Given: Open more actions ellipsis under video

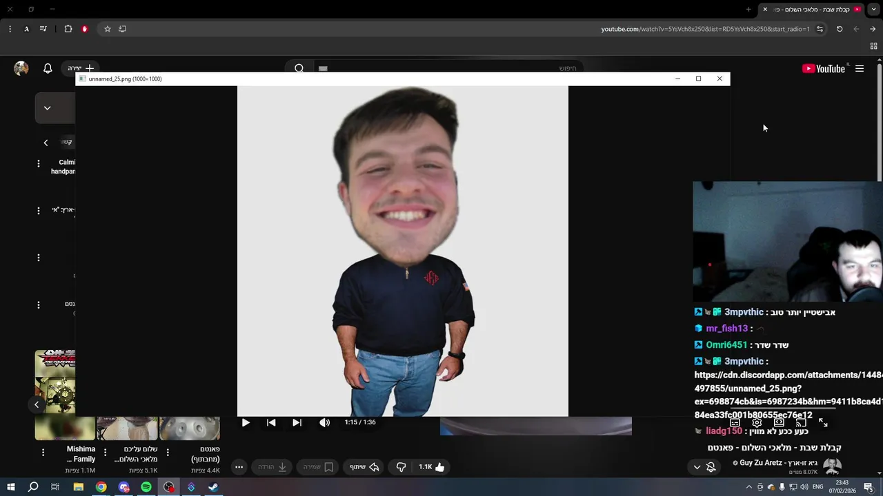Looking at the screenshot, I should coord(239,467).
